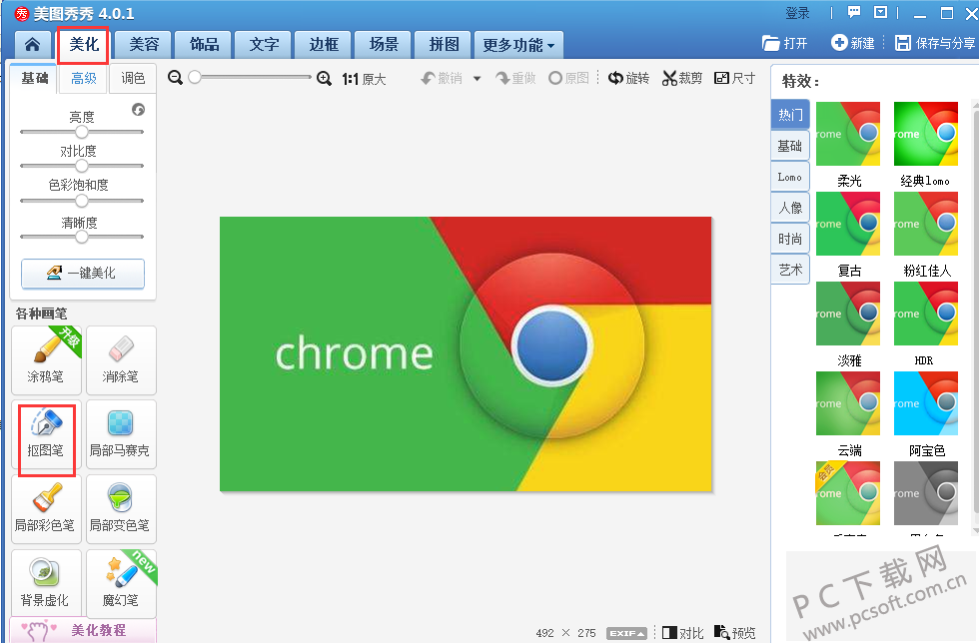Viewport: 979px width, 643px height.
Task: Click the 旋转 rotate tool
Action: [x=628, y=78]
